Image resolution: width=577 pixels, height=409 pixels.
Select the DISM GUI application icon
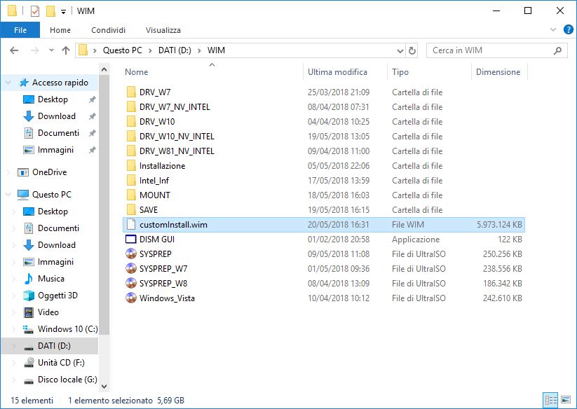pyautogui.click(x=131, y=240)
